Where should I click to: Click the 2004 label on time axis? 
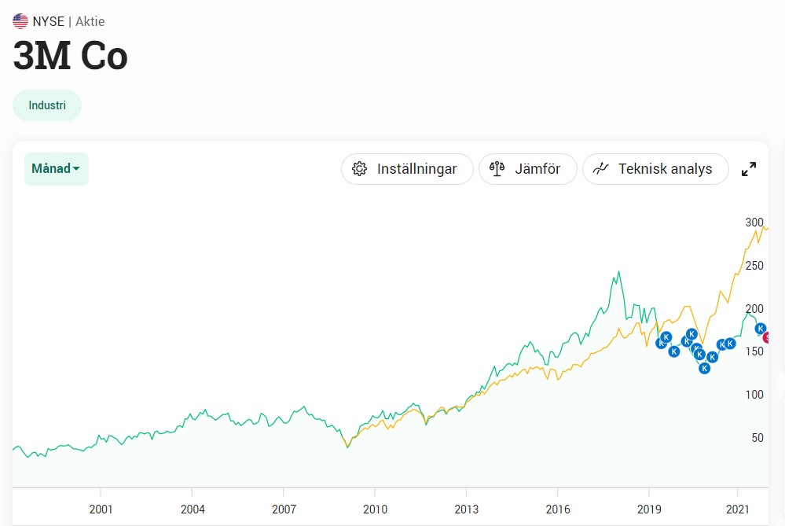tap(193, 509)
